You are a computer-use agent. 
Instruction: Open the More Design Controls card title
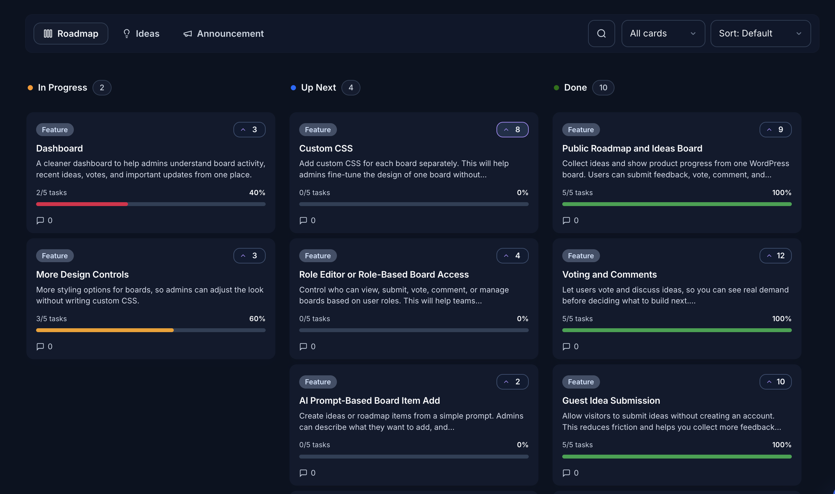pos(82,274)
